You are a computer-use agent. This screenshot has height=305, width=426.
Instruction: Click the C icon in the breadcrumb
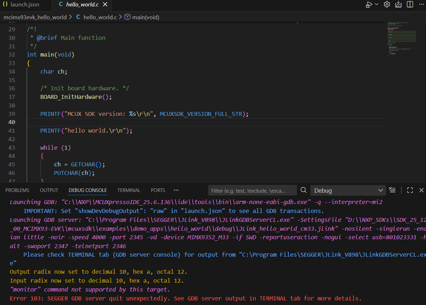coord(78,17)
